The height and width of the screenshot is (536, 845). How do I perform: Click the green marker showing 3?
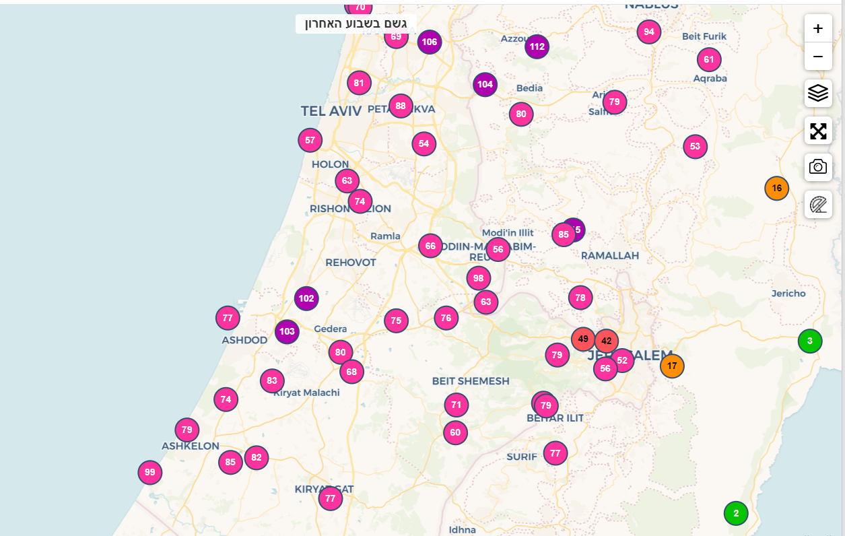[x=810, y=341]
